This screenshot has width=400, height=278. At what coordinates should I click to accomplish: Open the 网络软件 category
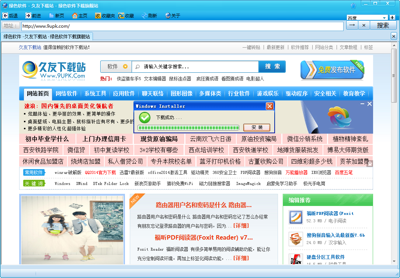[x=66, y=93]
